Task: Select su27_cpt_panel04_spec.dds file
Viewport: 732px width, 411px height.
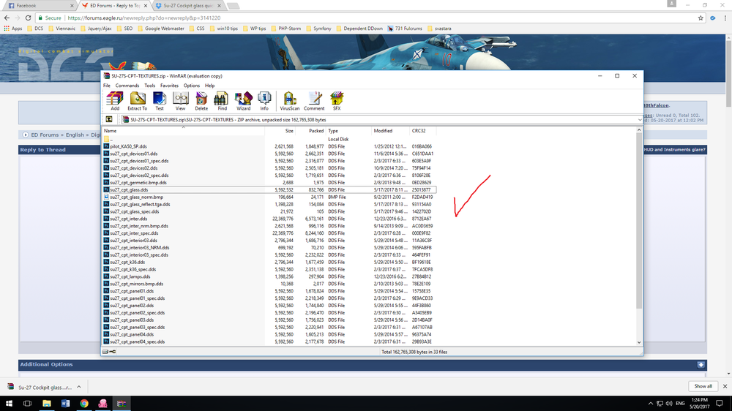Action: coord(138,342)
